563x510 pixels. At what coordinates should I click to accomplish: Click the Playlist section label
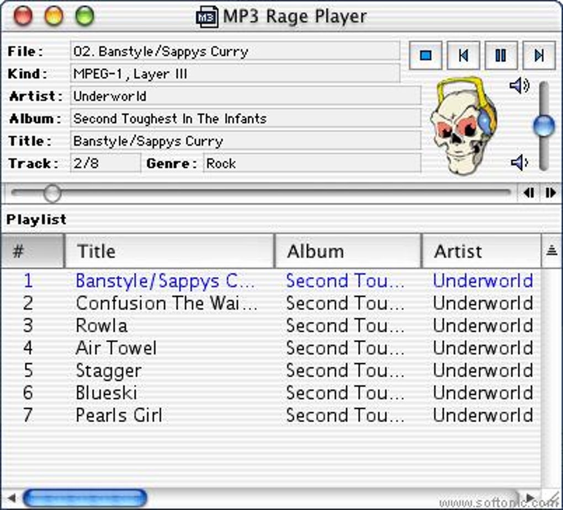pyautogui.click(x=36, y=219)
